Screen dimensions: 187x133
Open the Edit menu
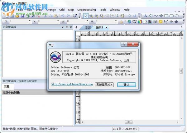(x=20, y=10)
